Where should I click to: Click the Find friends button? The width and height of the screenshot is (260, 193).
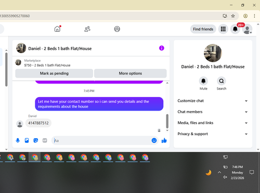[203, 29]
